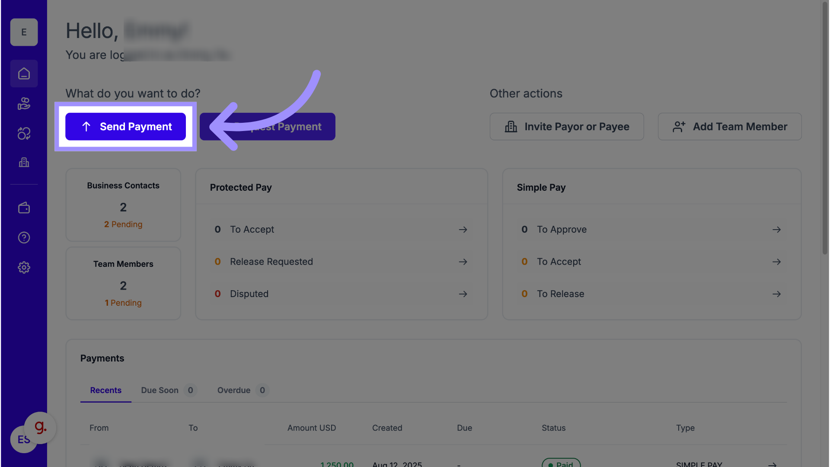Screen dimensions: 830x467
Task: Open Protected Pay Disputed row arrow
Action: [x=463, y=294]
